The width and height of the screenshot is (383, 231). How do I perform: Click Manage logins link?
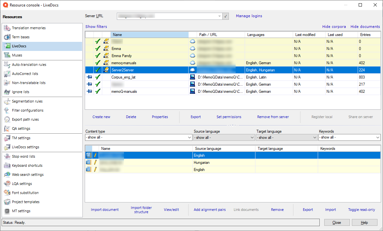249,16
